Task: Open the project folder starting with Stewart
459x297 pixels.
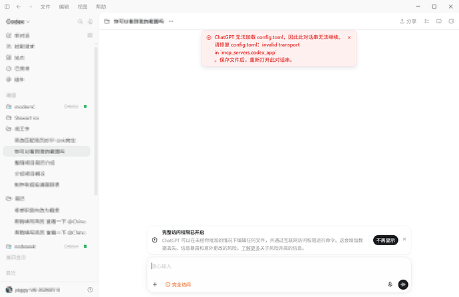Action: click(x=47, y=118)
